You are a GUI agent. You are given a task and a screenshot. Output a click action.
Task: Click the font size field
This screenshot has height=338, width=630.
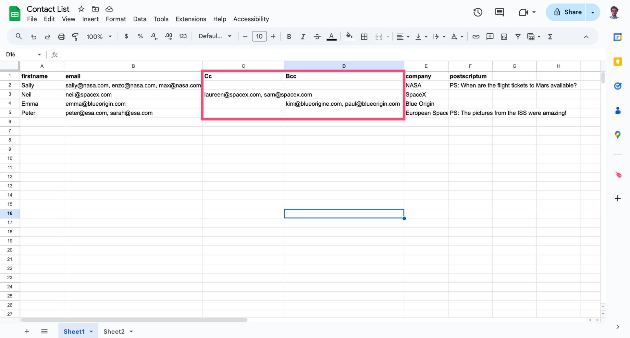point(259,36)
